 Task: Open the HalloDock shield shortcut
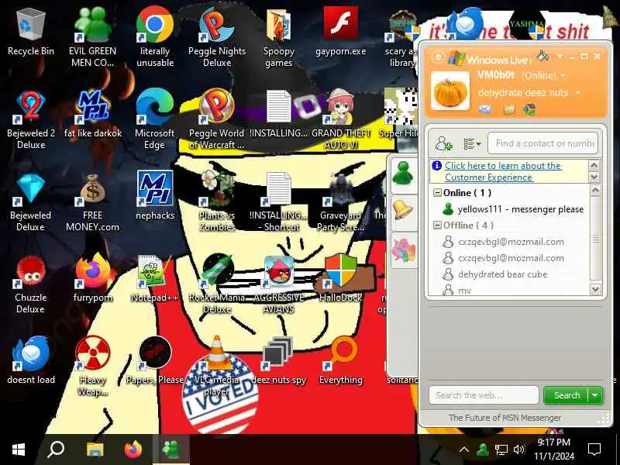coord(341,279)
